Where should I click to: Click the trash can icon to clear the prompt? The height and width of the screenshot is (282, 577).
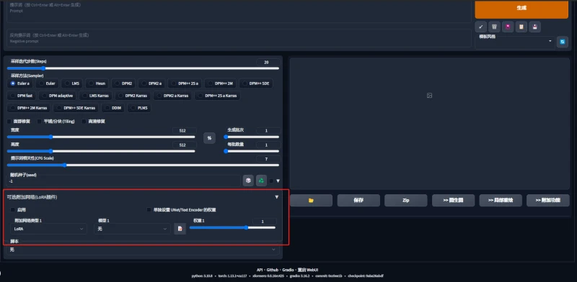click(x=494, y=27)
